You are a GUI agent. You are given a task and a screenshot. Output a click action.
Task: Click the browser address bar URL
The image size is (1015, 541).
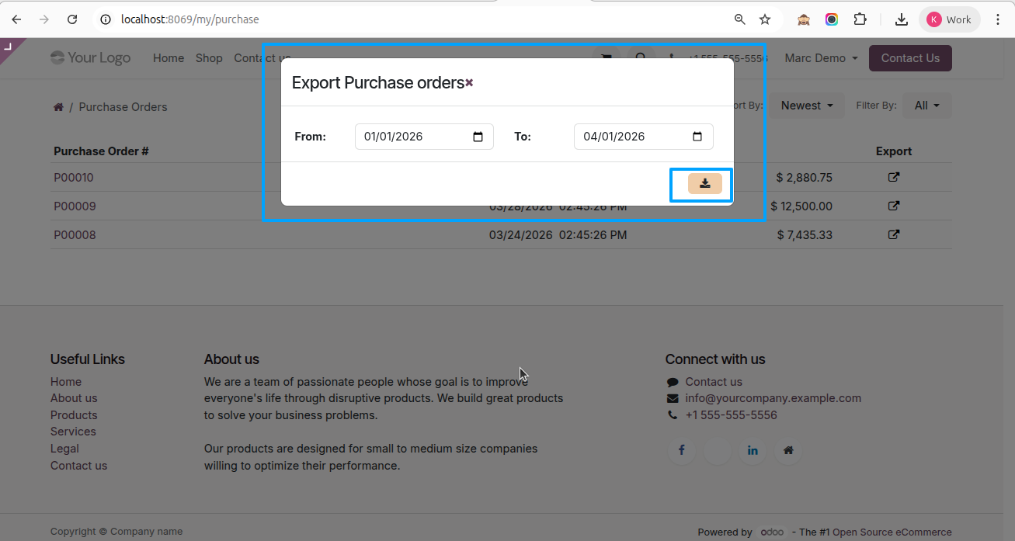coord(190,19)
